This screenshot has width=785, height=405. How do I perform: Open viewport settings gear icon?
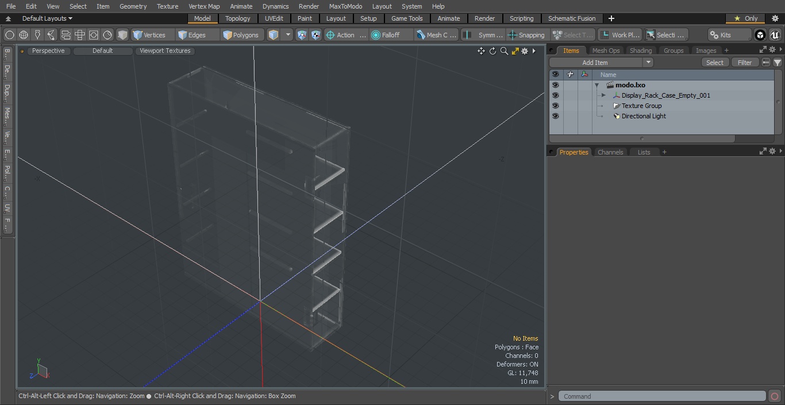525,51
